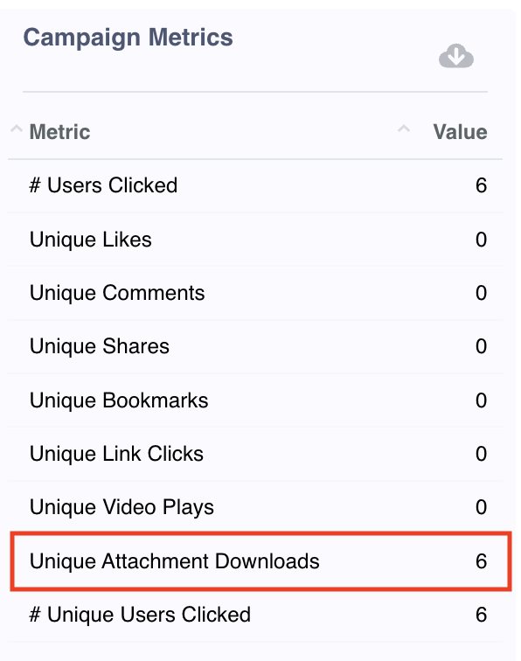This screenshot has height=661, width=521.
Task: Select the Unique Link Clicks row
Action: click(255, 454)
